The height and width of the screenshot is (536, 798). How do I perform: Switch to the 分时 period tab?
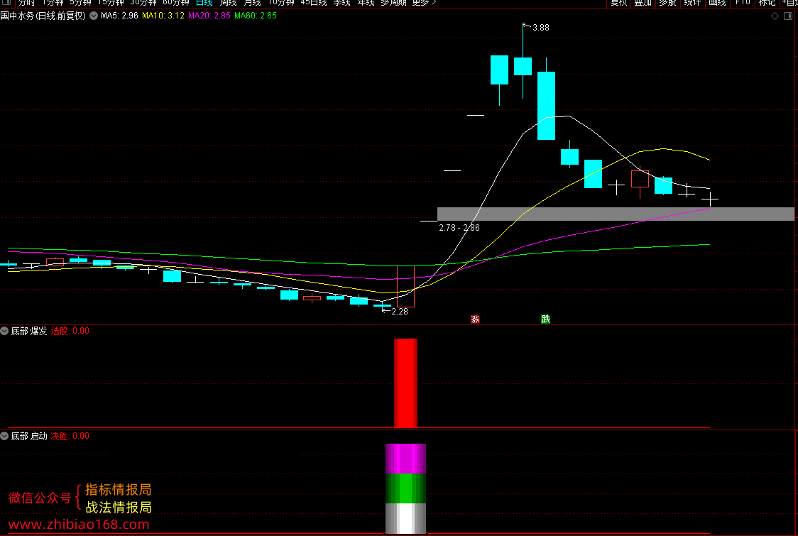26,3
